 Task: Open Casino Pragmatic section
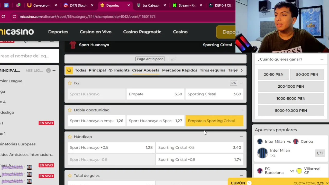point(142,32)
